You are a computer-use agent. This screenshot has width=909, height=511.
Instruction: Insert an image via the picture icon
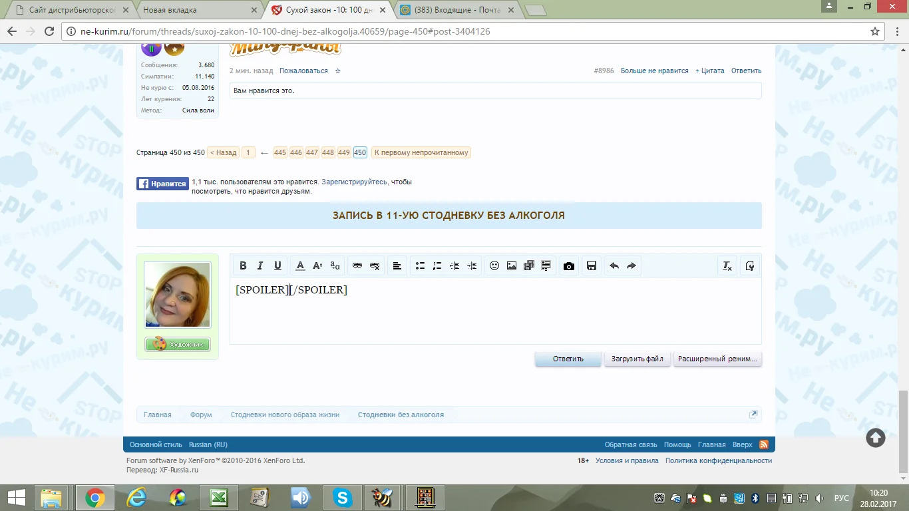[x=512, y=265]
